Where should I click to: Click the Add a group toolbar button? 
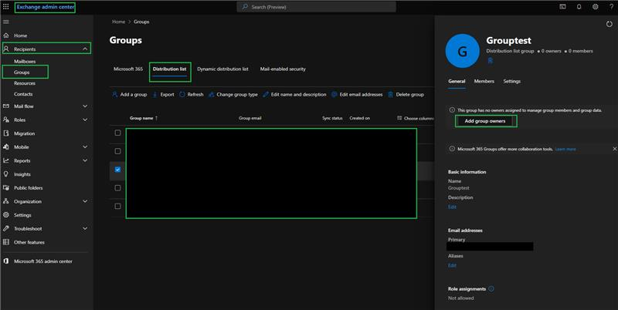point(129,94)
